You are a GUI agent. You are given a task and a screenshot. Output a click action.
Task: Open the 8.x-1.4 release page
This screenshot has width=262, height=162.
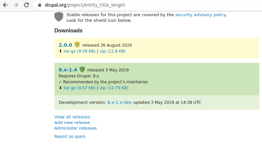pyautogui.click(x=68, y=70)
